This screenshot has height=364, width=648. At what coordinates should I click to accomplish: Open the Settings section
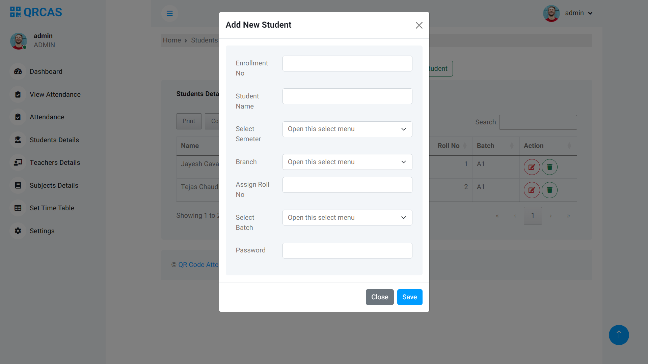[42, 231]
